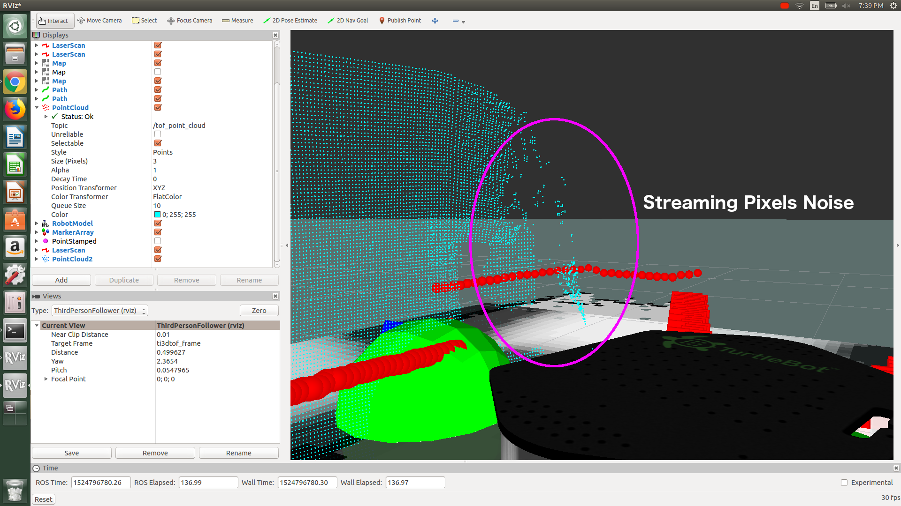901x506 pixels.
Task: Click the plus icon to add a tool
Action: tap(435, 21)
